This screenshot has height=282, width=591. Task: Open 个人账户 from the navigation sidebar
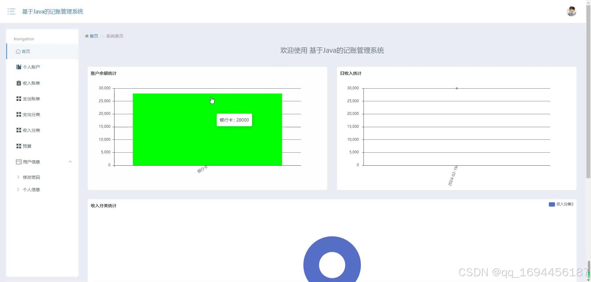click(x=31, y=67)
